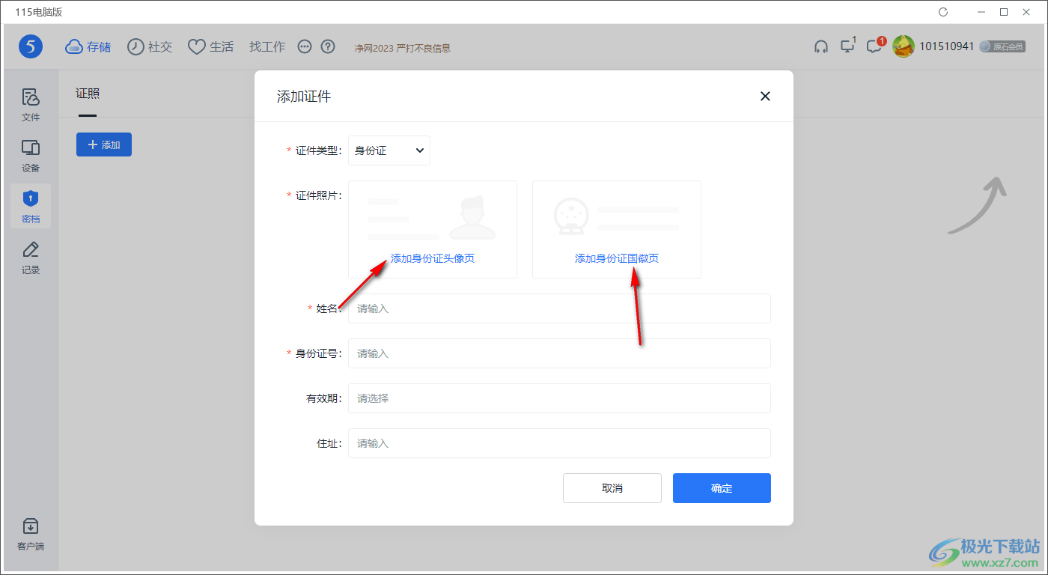The width and height of the screenshot is (1048, 575).
Task: Click the 原石会员 membership badge
Action: coord(1003,46)
